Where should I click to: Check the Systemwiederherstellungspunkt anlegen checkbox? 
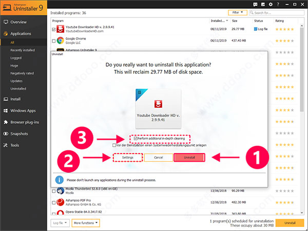[114, 145]
